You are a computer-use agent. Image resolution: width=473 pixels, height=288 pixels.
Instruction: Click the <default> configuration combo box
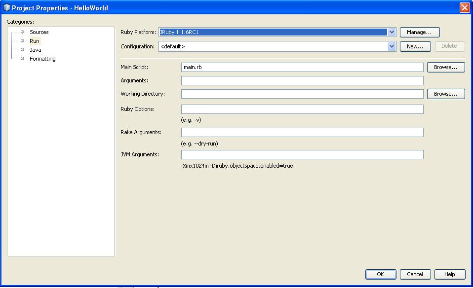click(277, 46)
